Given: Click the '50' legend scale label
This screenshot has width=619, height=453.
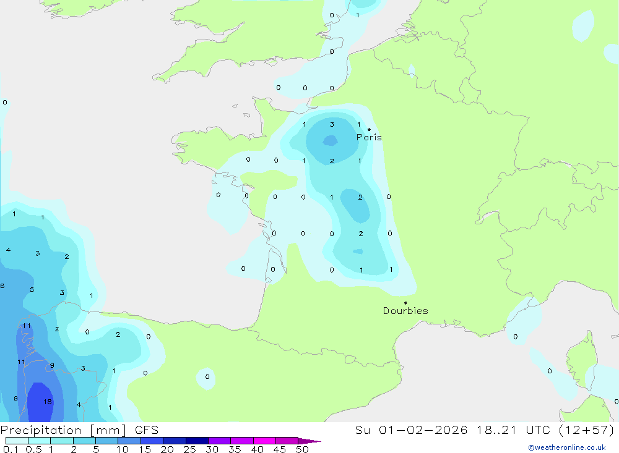Looking at the screenshot, I should (302, 449).
